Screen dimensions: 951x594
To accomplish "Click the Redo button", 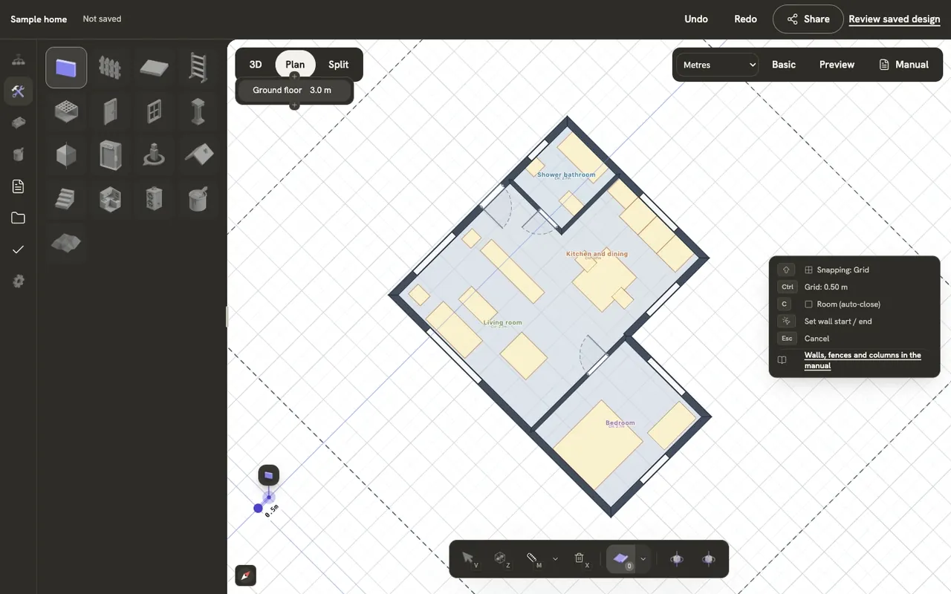I will pyautogui.click(x=745, y=19).
